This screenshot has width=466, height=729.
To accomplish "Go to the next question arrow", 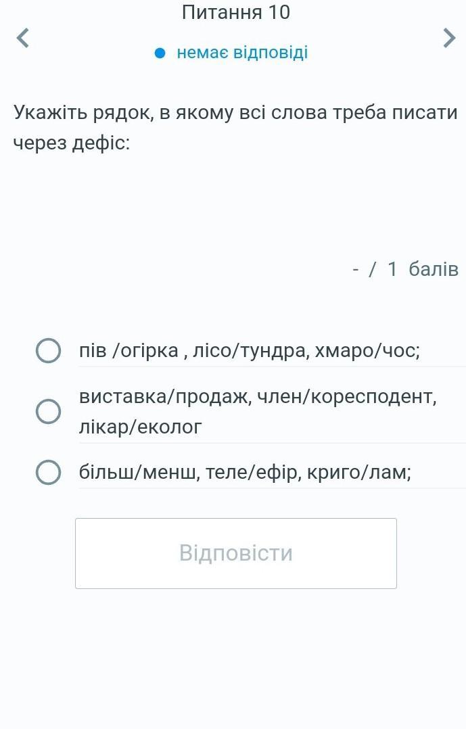I will (x=449, y=38).
